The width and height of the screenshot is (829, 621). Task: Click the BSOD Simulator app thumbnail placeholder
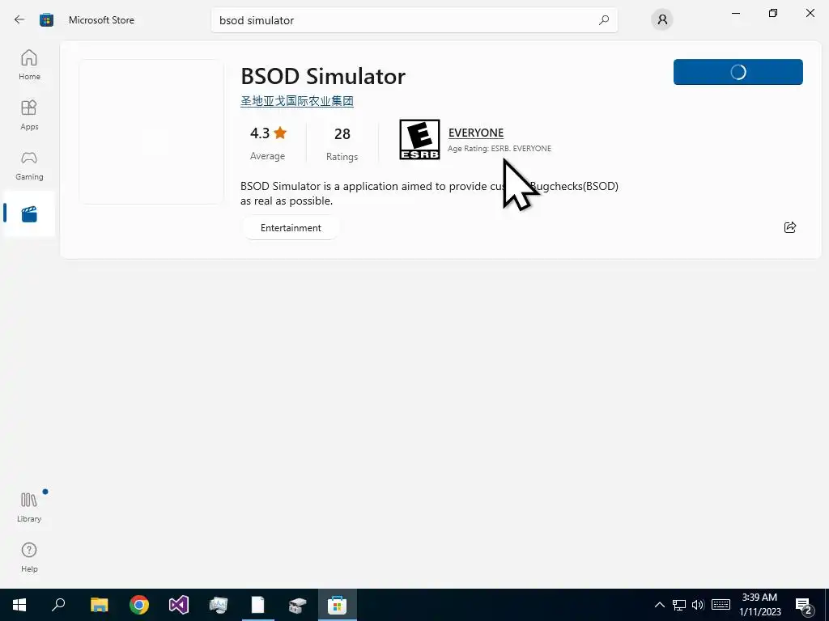pyautogui.click(x=151, y=132)
